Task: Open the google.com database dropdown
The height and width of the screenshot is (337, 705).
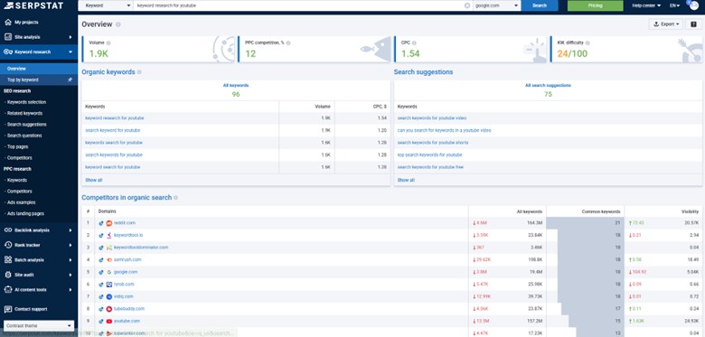Action: [x=497, y=5]
